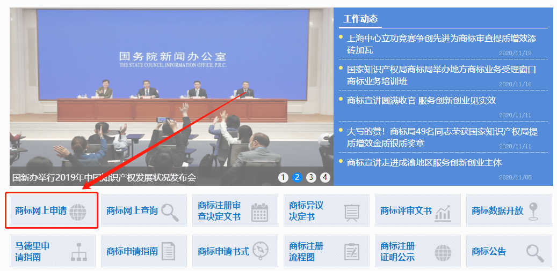The height and width of the screenshot is (271, 557).
Task: Click the magnifier icon on 商标网上查询 tile
Action: tap(170, 213)
